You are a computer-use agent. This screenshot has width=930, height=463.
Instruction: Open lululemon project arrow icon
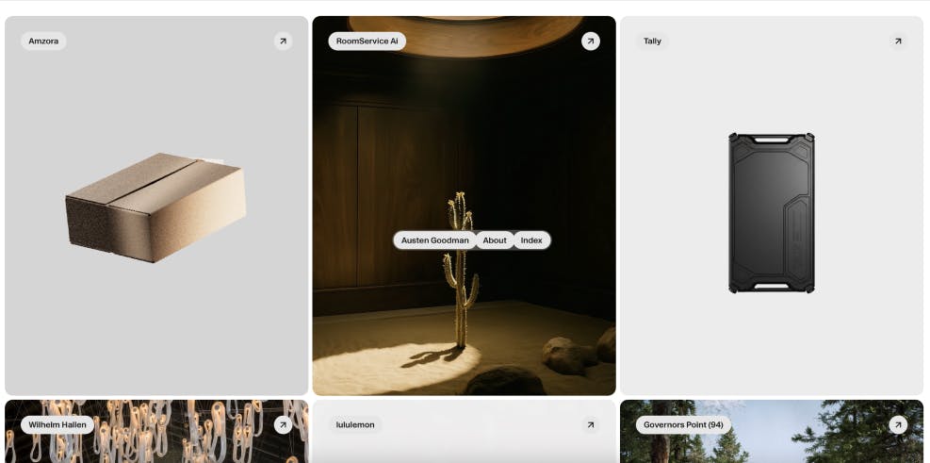(590, 424)
